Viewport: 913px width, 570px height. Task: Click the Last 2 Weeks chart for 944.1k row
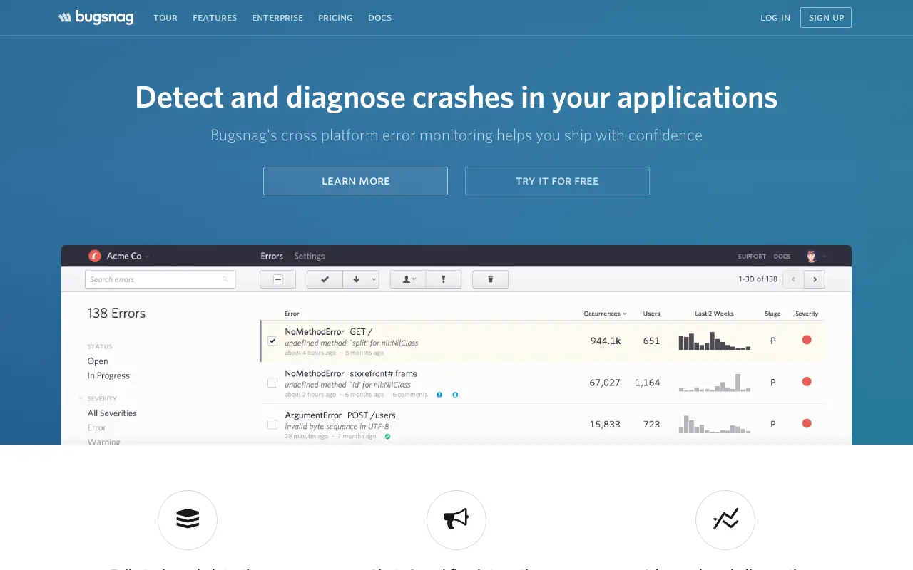click(x=715, y=341)
